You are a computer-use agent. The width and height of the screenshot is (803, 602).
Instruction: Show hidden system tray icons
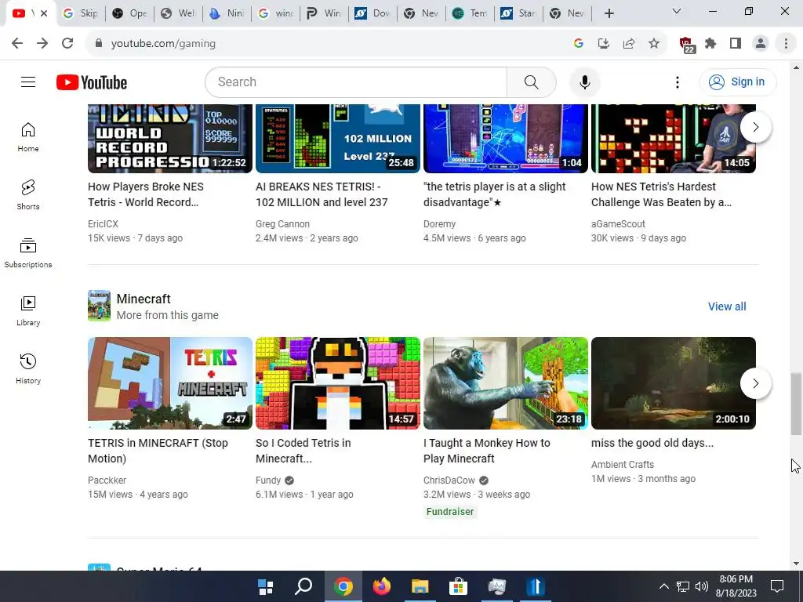point(663,586)
